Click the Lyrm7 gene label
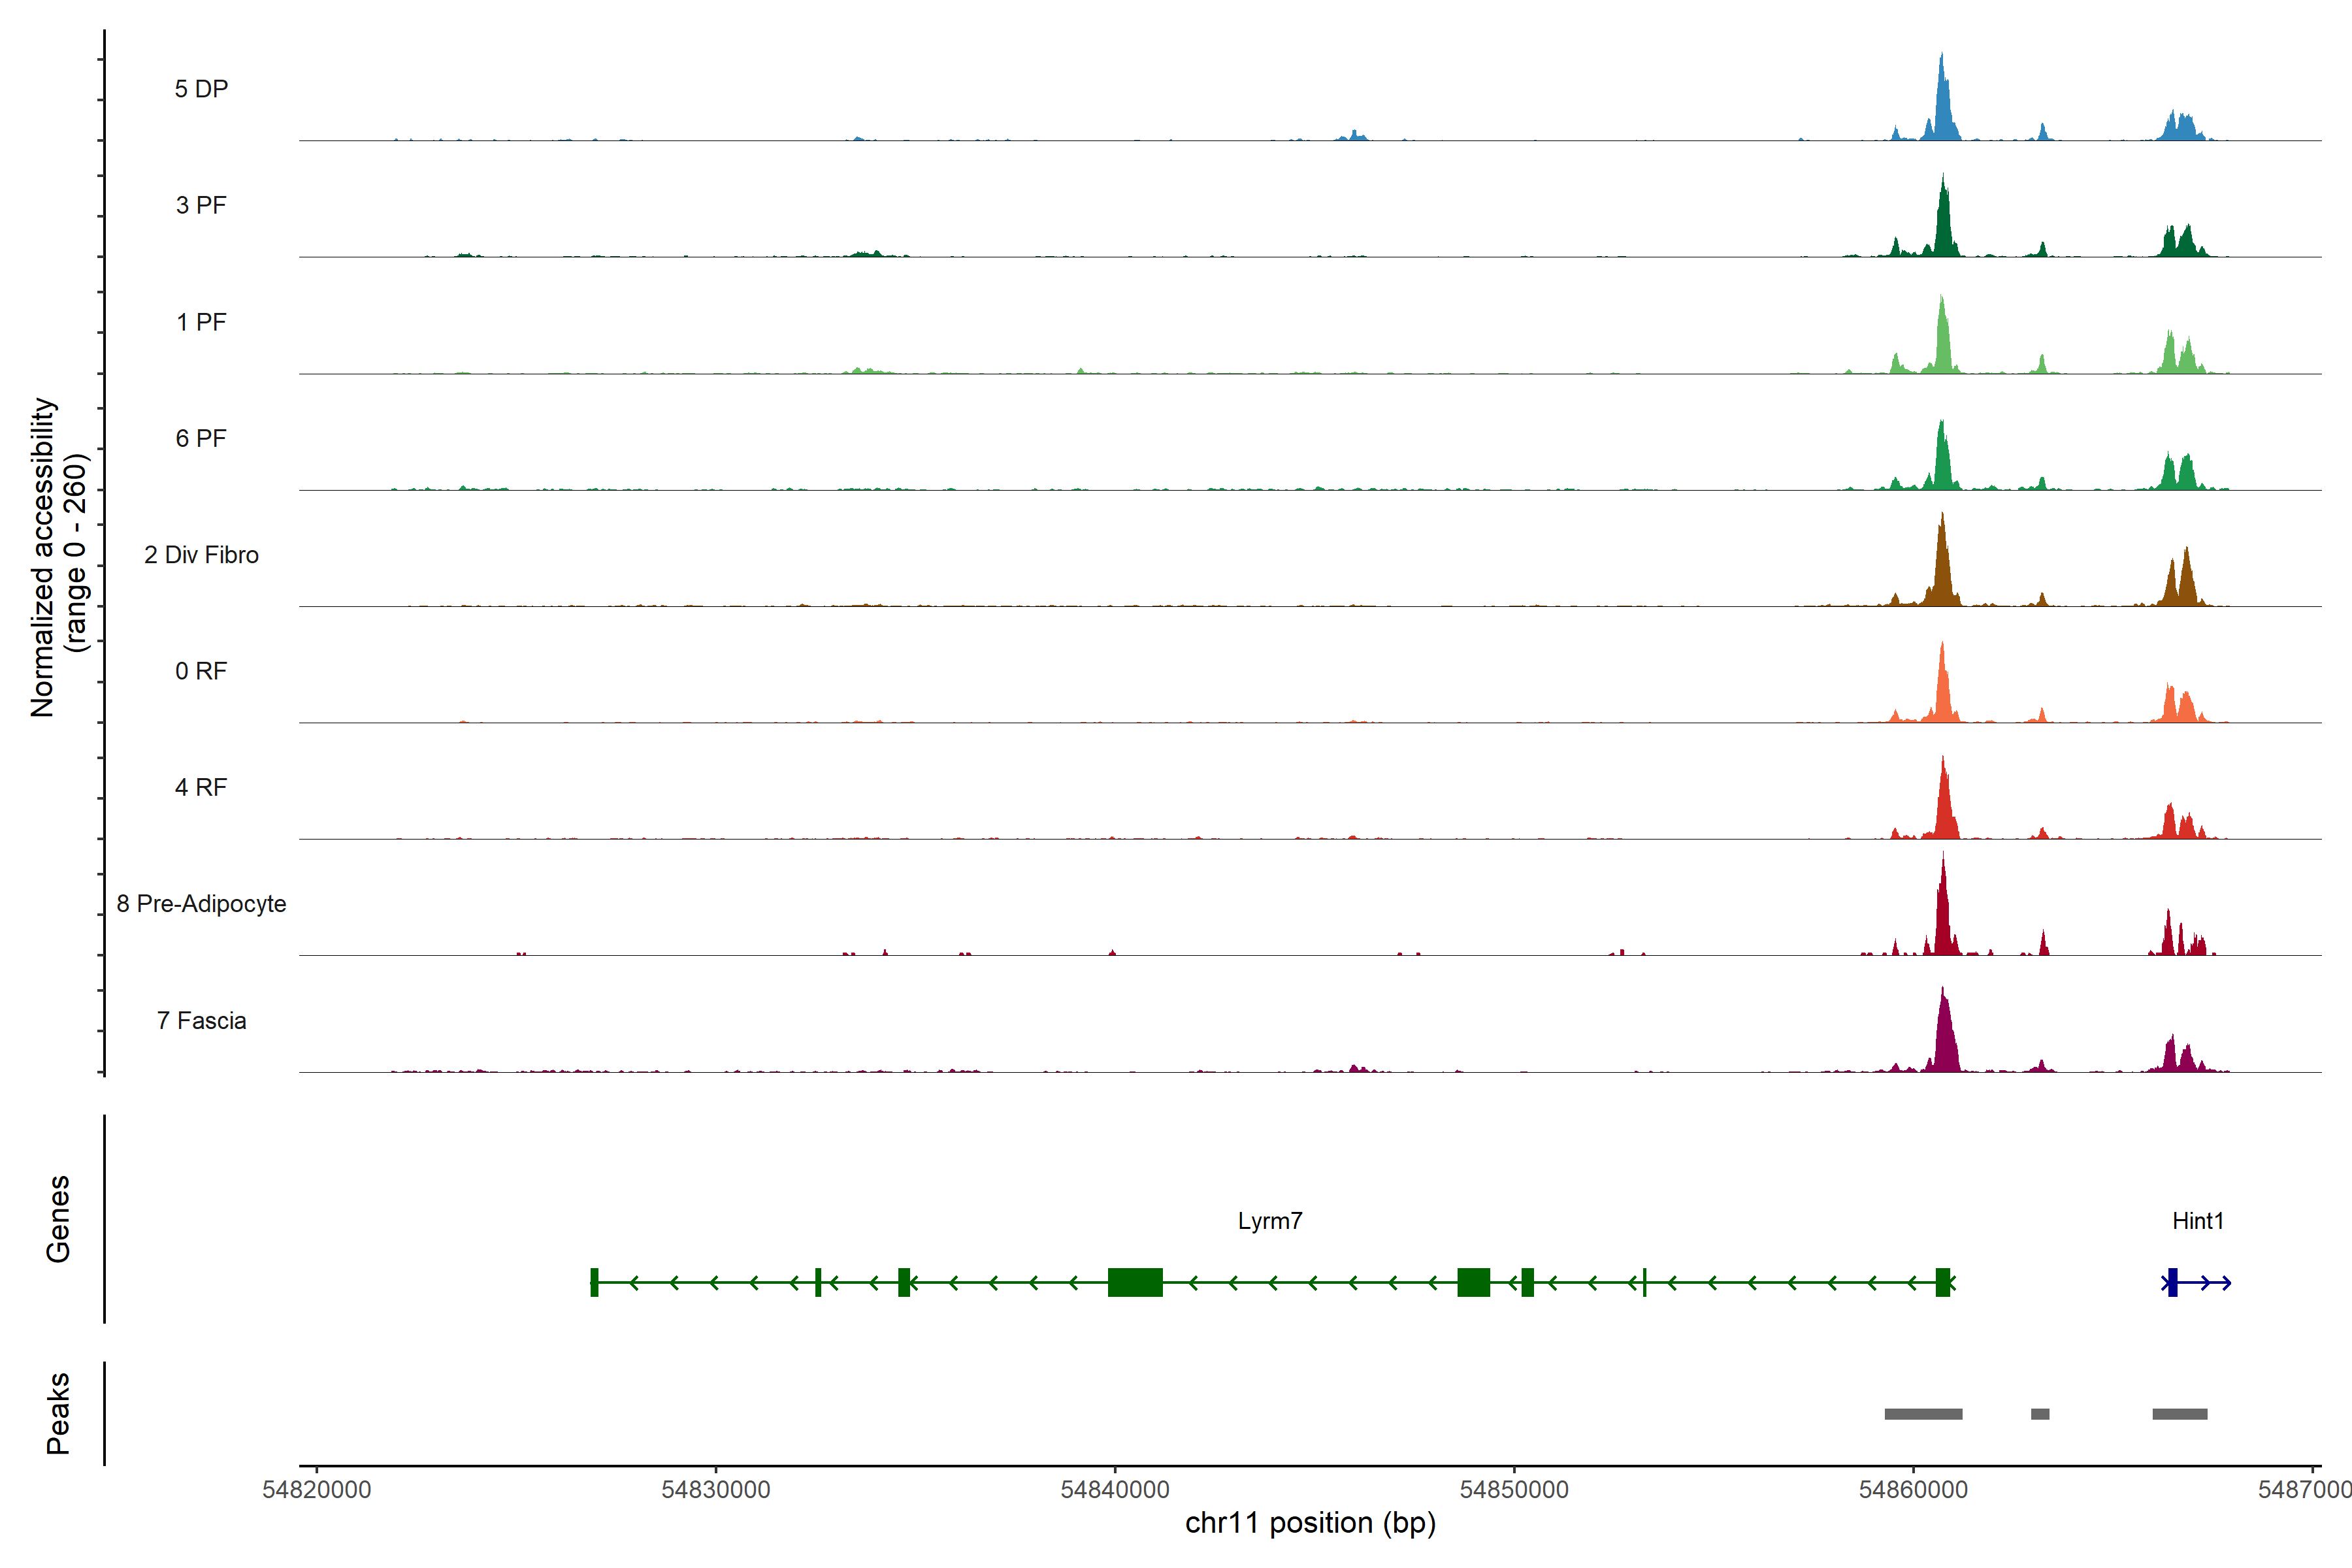Screen dimensions: 2352x1568 [1270, 1221]
